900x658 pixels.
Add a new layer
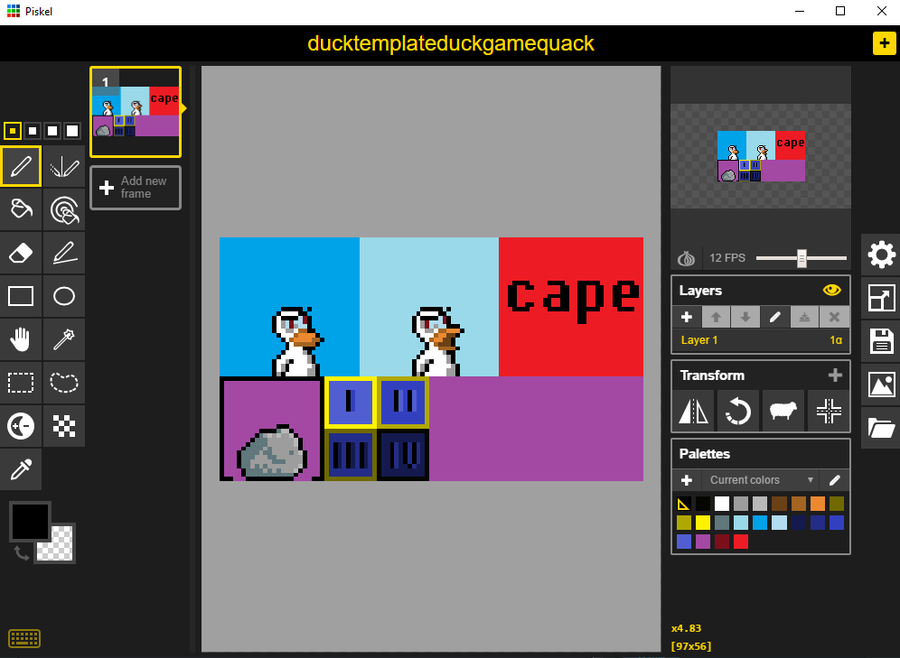click(687, 317)
